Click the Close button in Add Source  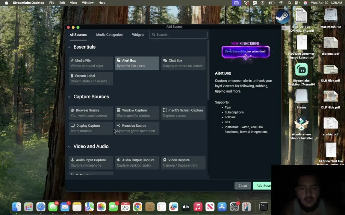pyautogui.click(x=243, y=186)
